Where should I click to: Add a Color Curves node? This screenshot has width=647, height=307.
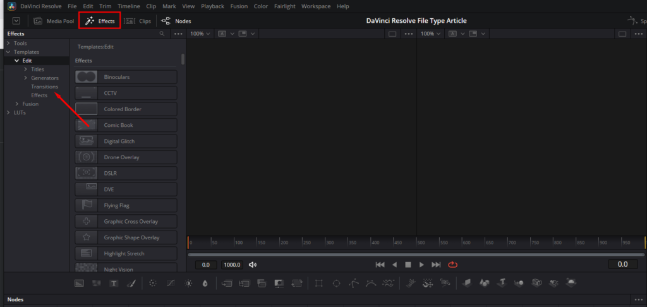[x=171, y=283]
